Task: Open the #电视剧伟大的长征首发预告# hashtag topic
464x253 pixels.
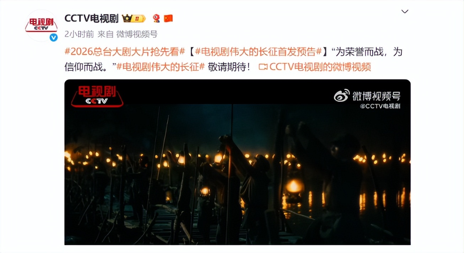Action: (x=258, y=52)
